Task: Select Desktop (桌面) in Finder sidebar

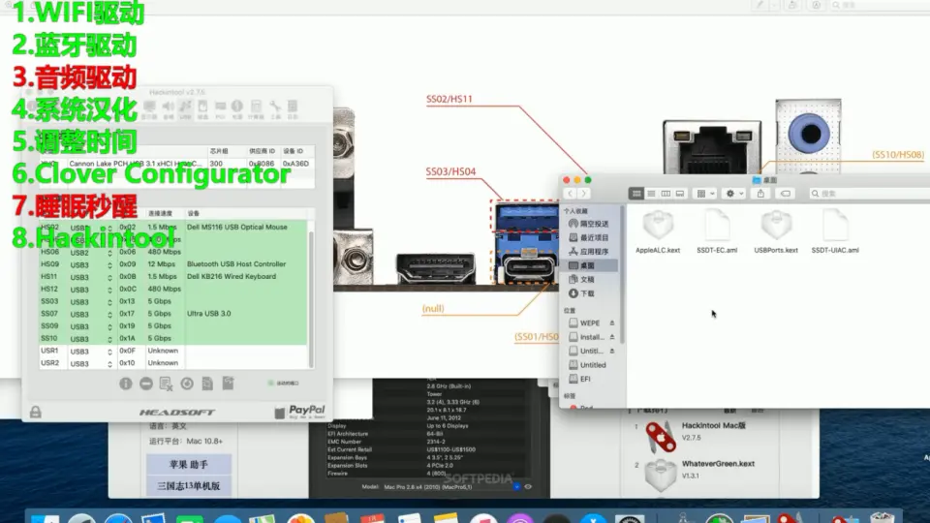Action: (x=589, y=265)
